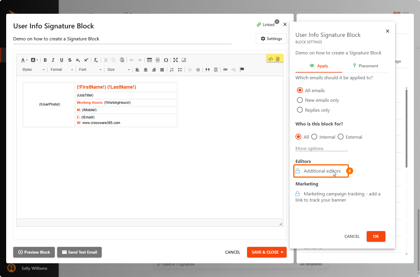Image resolution: width=420 pixels, height=277 pixels.
Task: Insert a hyperlink with the link icon
Action: [x=225, y=70]
